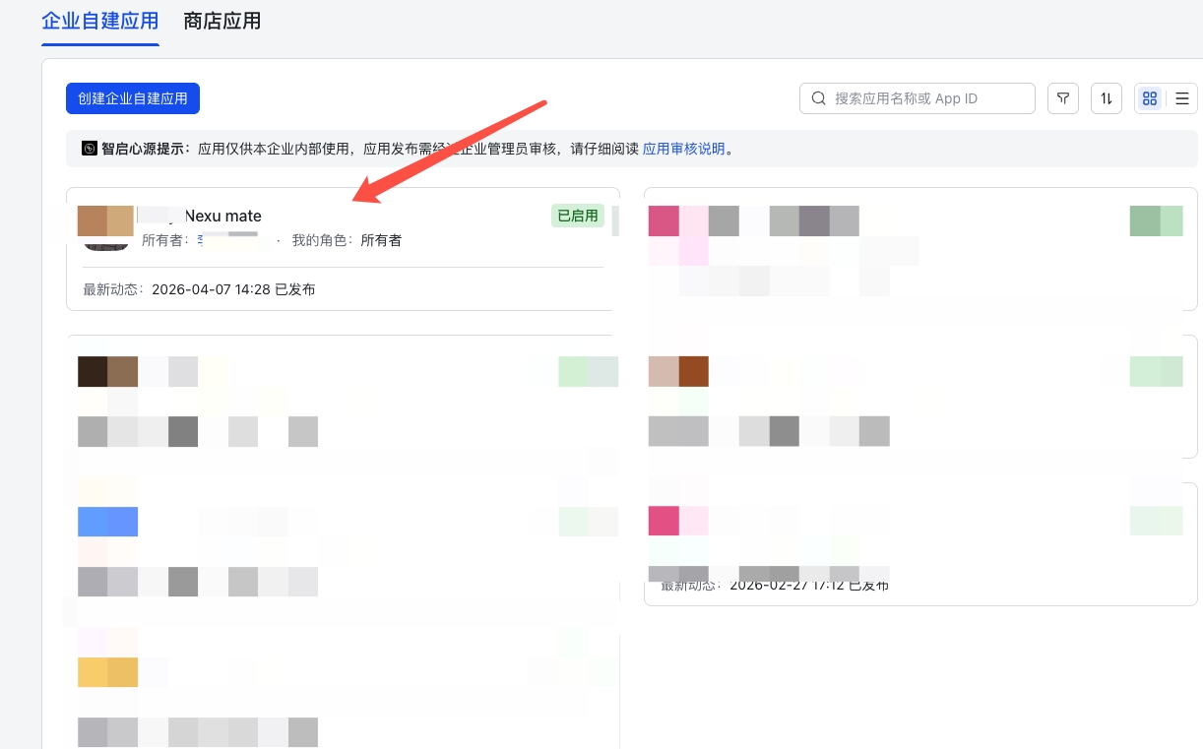Focus the 搜索应用名称或 App ID search field
Image resolution: width=1203 pixels, height=749 pixels.
coord(918,98)
